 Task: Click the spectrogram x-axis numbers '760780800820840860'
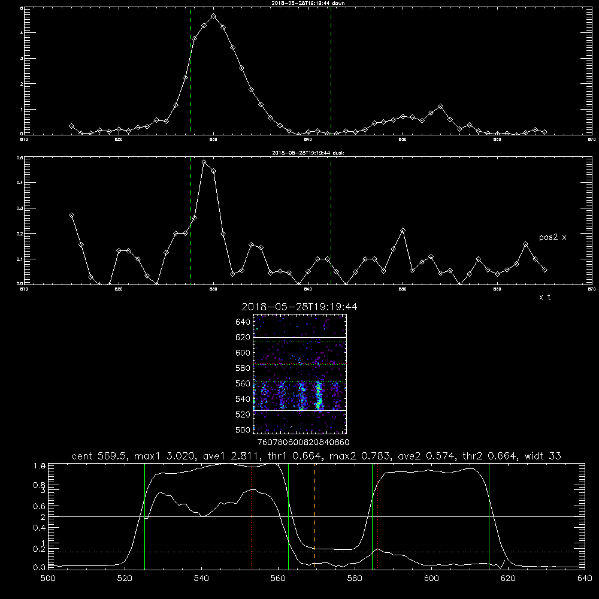[x=303, y=442]
